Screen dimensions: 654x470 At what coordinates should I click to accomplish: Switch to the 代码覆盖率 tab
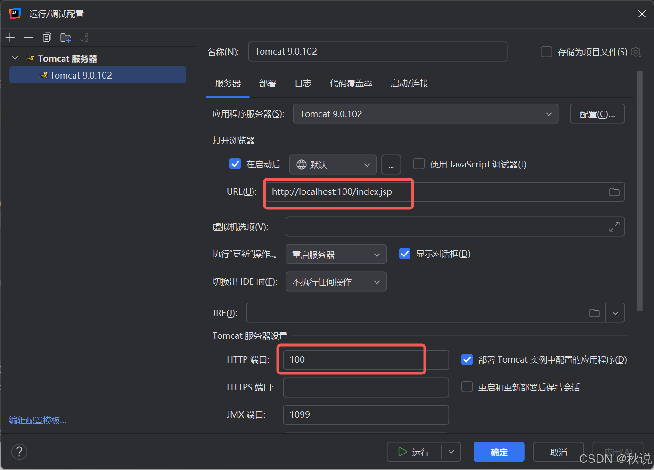click(351, 83)
